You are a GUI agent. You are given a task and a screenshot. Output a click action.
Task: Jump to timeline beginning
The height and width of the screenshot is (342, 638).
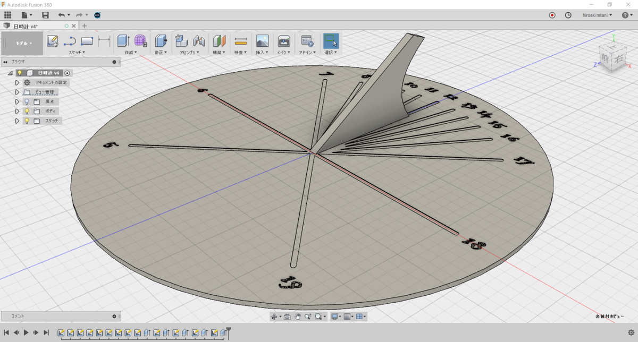pyautogui.click(x=6, y=332)
